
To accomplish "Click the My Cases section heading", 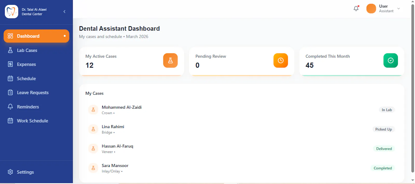I will [x=94, y=93].
